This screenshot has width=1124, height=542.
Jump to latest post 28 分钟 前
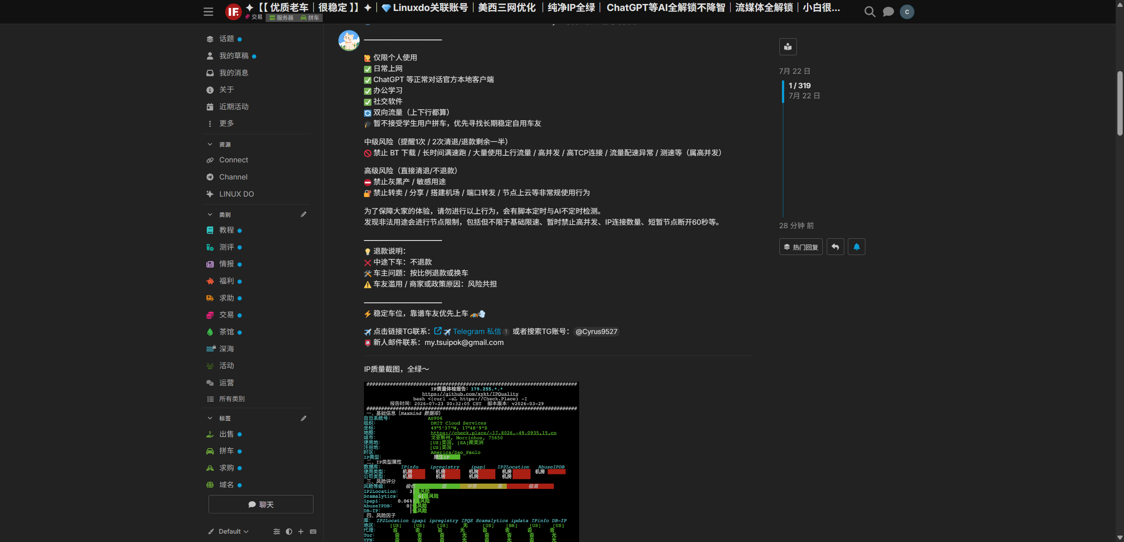point(796,226)
